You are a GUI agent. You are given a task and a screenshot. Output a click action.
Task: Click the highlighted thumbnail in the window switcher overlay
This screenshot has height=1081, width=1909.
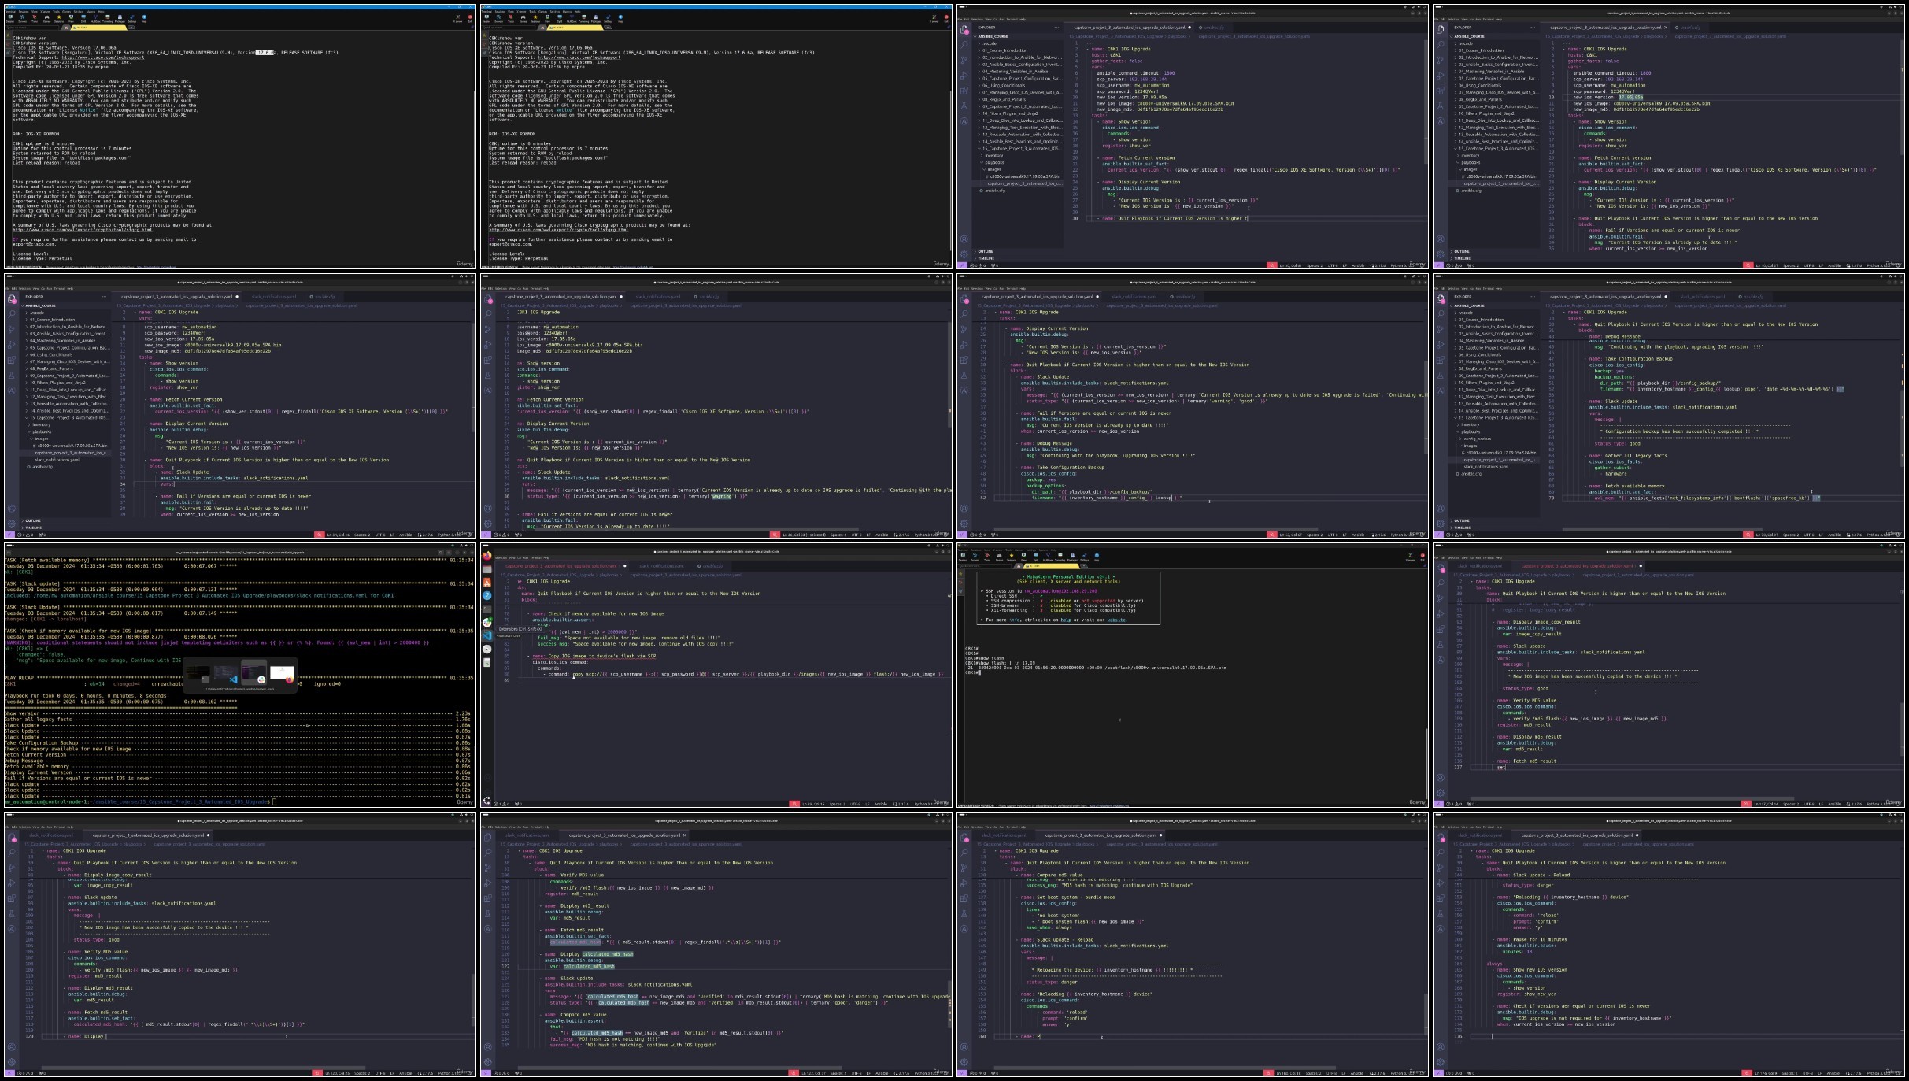pos(254,672)
